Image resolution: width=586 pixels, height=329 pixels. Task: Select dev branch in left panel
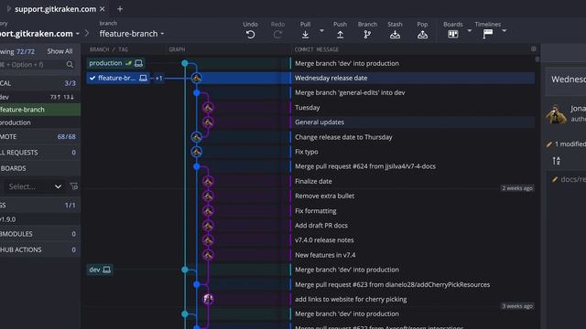click(x=40, y=97)
